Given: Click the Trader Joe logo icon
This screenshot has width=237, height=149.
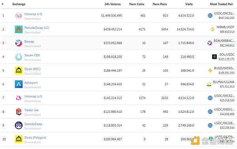Looking at the screenshot, I should [x=19, y=112].
